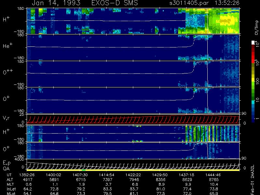Click the InLat value '77.4'
The height and width of the screenshot is (195, 260).
187,189
